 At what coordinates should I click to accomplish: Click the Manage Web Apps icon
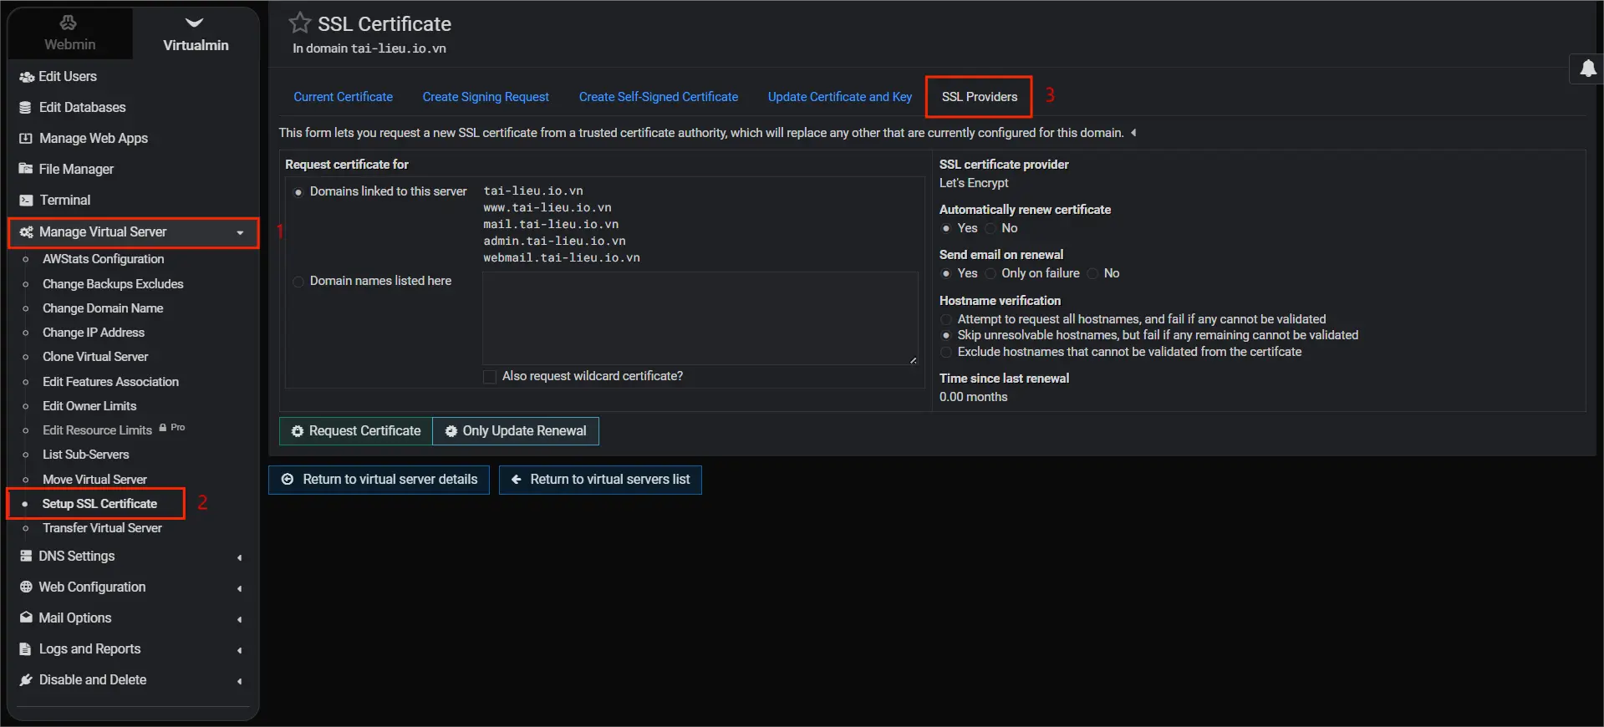pyautogui.click(x=26, y=139)
